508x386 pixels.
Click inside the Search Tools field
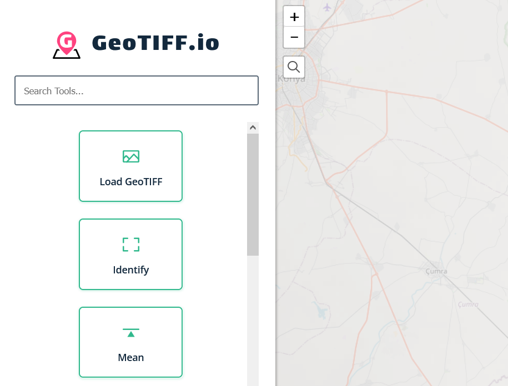pyautogui.click(x=136, y=90)
